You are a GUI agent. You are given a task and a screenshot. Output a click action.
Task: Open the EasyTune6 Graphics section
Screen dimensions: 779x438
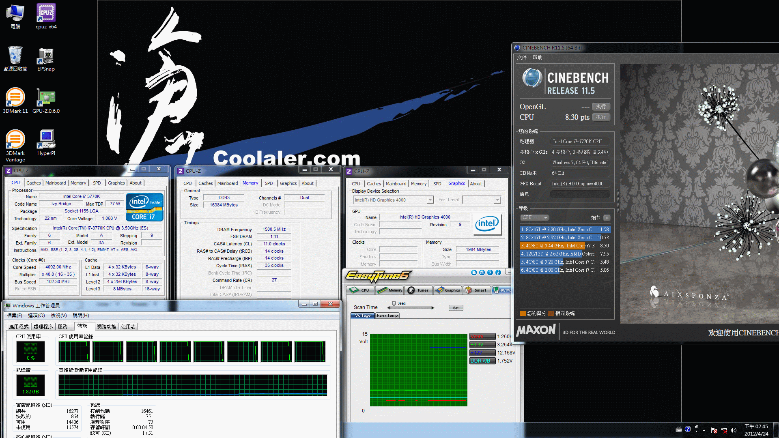[x=448, y=290]
